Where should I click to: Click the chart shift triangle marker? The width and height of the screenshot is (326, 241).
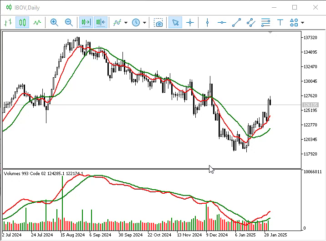tap(270, 33)
